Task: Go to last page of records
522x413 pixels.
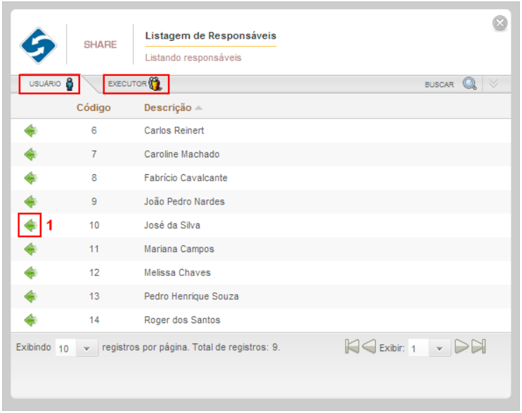Action: tap(478, 347)
